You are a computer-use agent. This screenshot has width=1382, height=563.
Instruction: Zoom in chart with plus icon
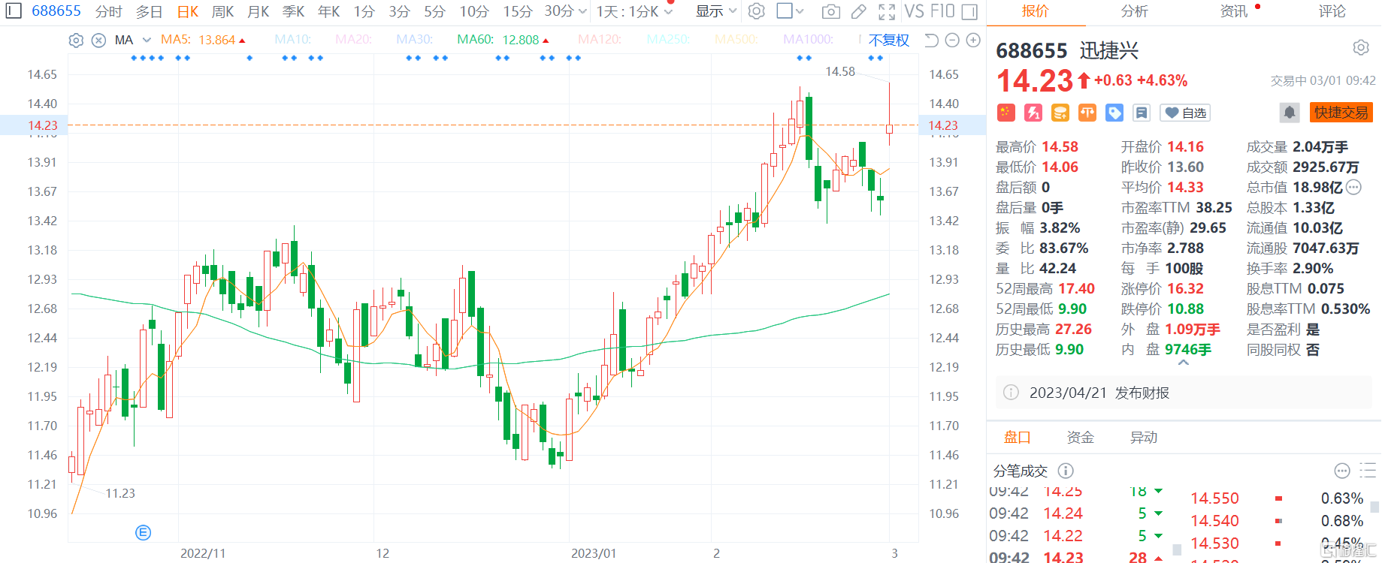point(973,41)
